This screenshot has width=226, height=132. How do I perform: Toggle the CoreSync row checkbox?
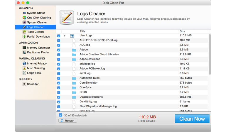[59, 87]
